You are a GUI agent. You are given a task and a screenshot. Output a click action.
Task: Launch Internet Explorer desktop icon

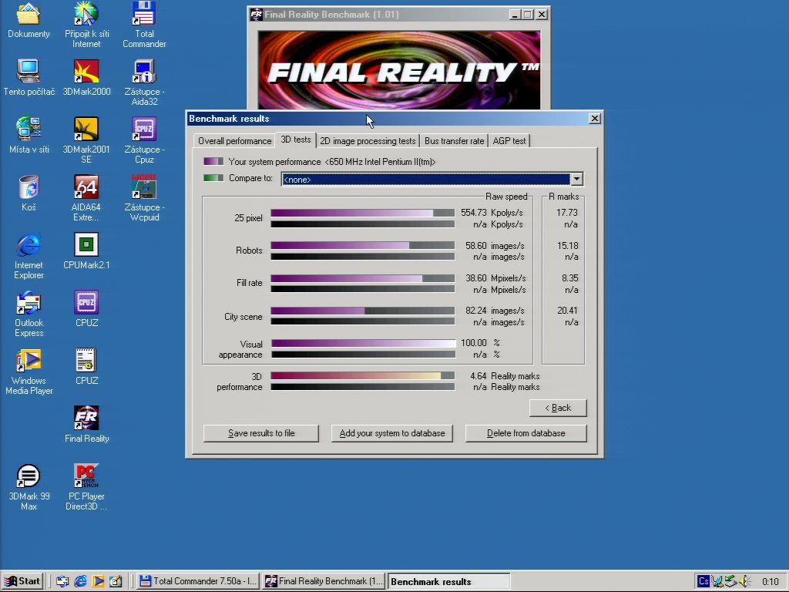pyautogui.click(x=29, y=256)
